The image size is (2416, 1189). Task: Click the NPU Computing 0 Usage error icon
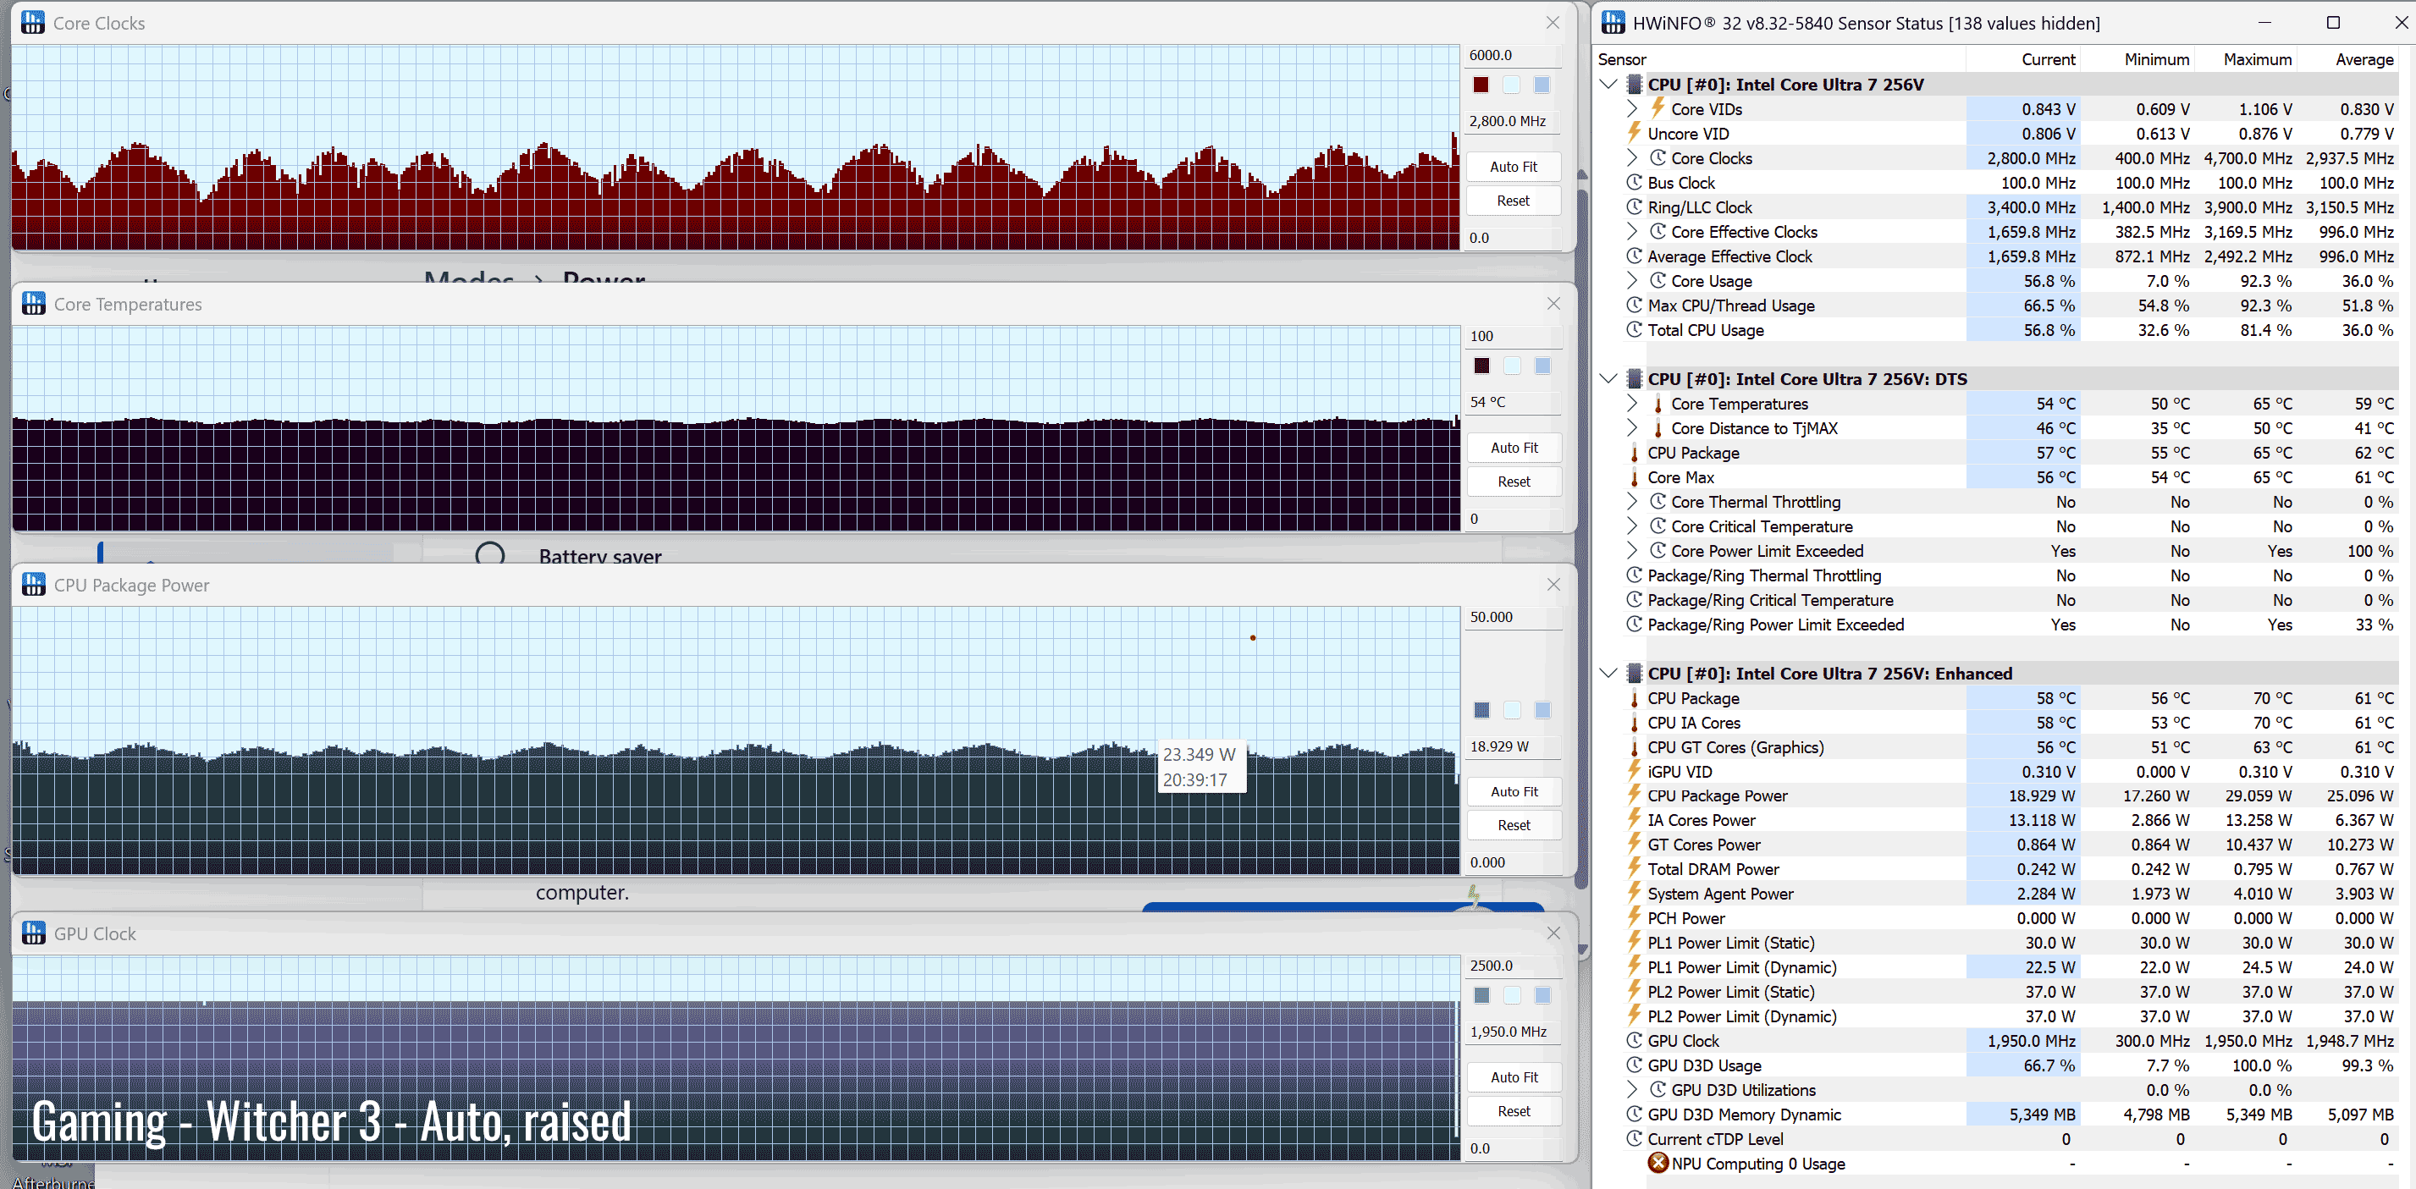coord(1658,1163)
